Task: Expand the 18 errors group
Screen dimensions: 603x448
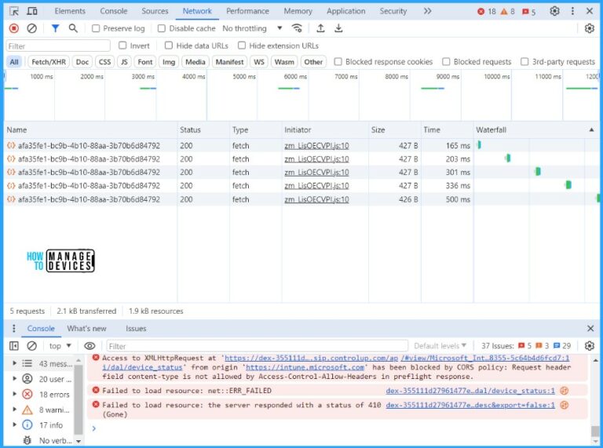Action: (x=15, y=394)
